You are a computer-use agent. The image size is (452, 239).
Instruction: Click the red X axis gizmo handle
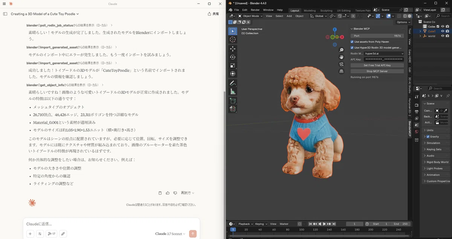click(342, 37)
